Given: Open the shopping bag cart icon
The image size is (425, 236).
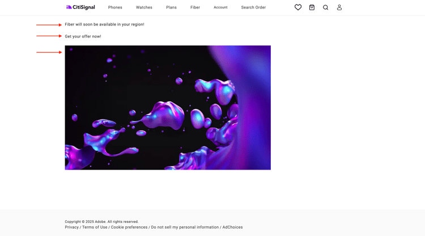Looking at the screenshot, I should pos(312,7).
